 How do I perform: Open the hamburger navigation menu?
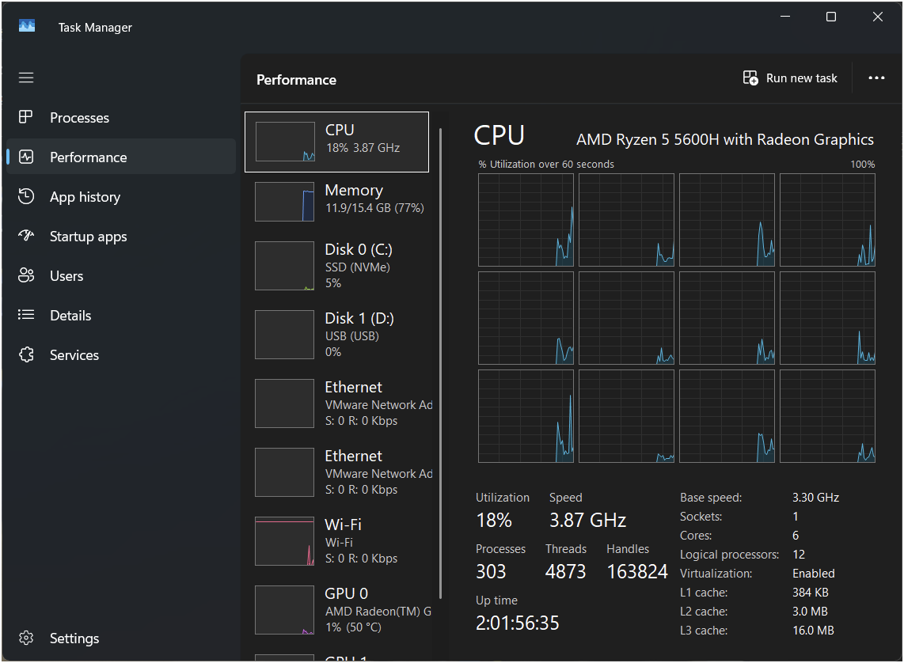click(x=26, y=78)
